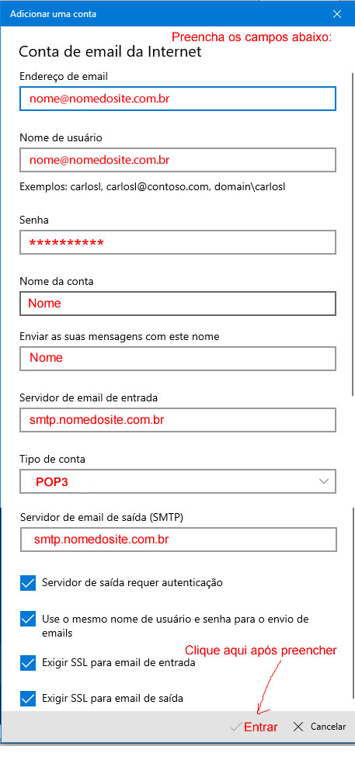Focus the Endereço de email field
The image size is (355, 767).
(178, 99)
